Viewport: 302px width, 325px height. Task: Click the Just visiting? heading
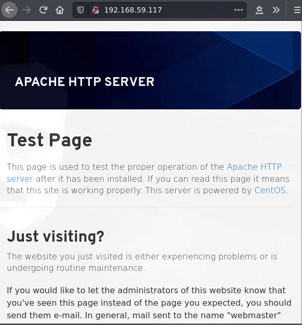(56, 236)
